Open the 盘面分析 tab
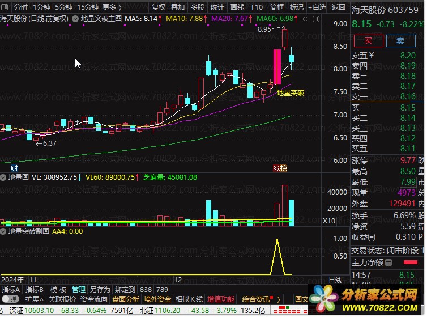The height and width of the screenshot is (317, 427). coord(126,299)
